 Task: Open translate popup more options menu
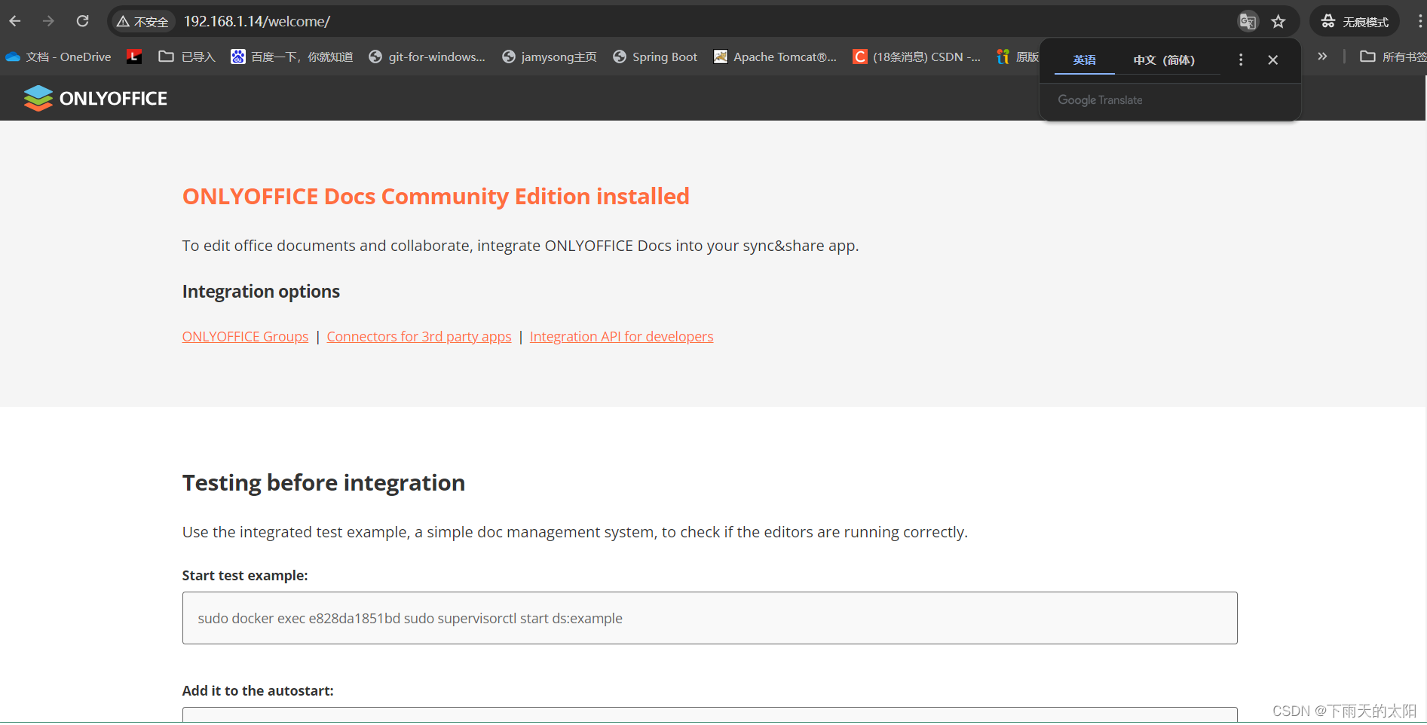tap(1241, 60)
